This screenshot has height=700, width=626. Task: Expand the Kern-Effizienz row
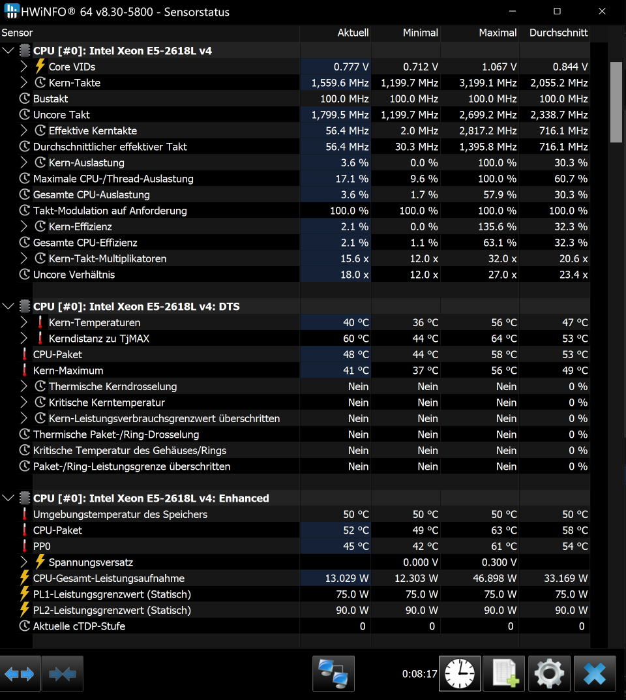23,227
